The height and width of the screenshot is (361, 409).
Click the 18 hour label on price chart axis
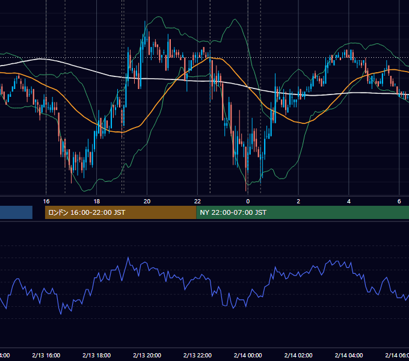pyautogui.click(x=96, y=202)
